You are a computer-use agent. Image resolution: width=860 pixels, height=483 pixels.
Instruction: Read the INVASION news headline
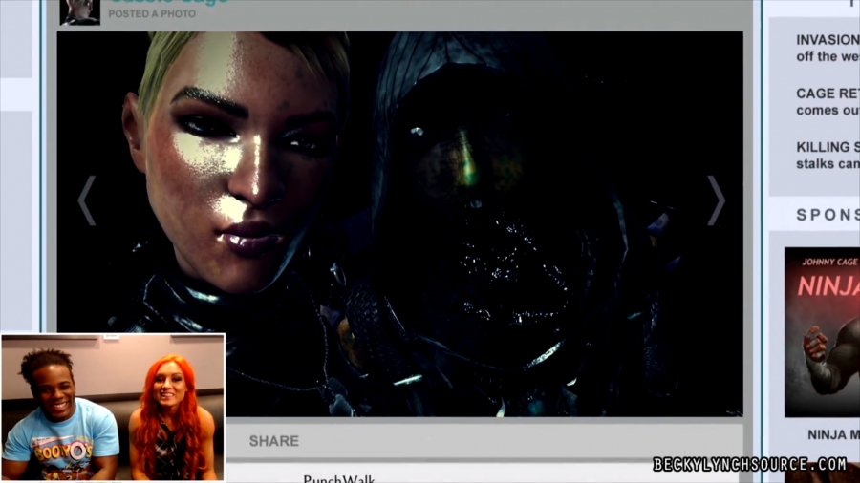[828, 48]
